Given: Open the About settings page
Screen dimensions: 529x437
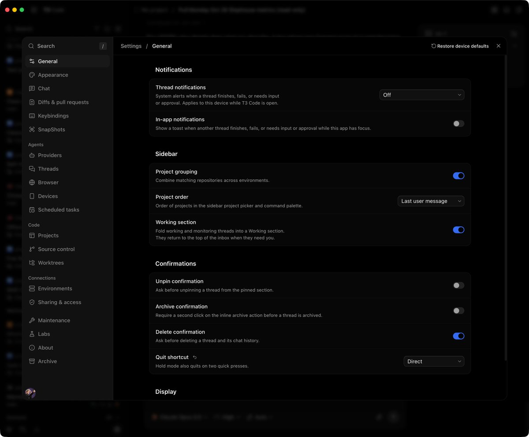Looking at the screenshot, I should [67, 348].
